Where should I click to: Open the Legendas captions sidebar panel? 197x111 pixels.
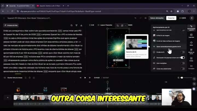191,36
